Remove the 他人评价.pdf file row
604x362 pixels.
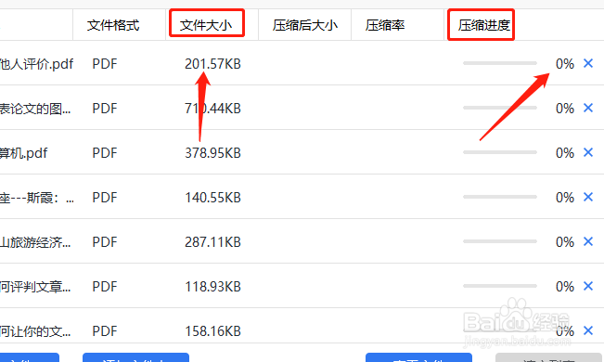pyautogui.click(x=588, y=63)
